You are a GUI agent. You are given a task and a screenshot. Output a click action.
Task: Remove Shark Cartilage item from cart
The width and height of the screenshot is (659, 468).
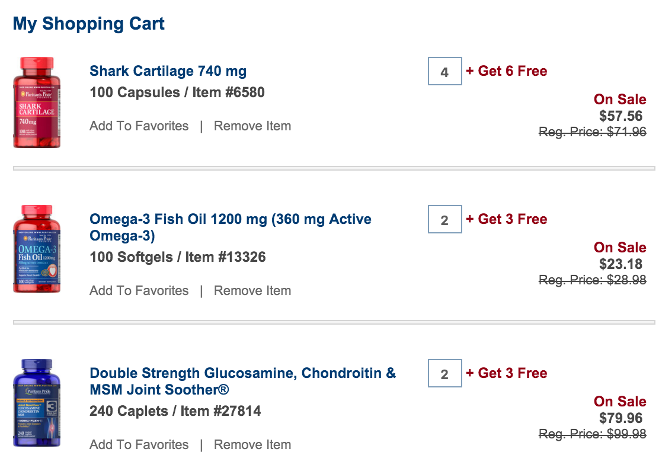point(252,126)
